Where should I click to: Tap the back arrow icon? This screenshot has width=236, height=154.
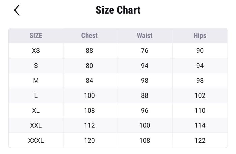(17, 10)
